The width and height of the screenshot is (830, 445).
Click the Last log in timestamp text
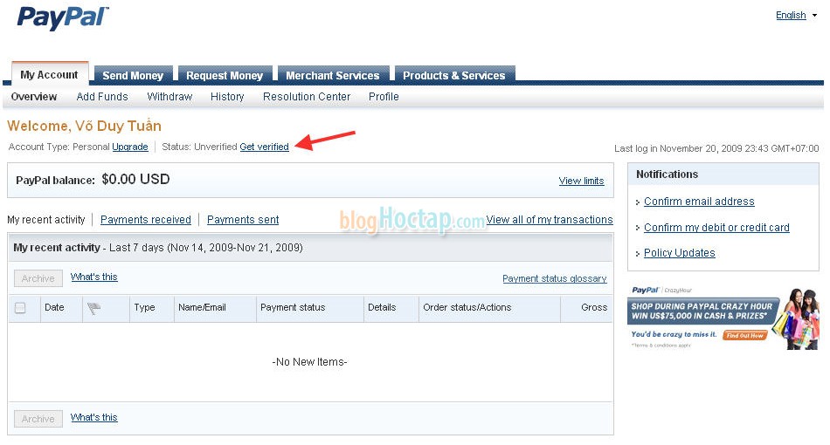[x=716, y=148]
